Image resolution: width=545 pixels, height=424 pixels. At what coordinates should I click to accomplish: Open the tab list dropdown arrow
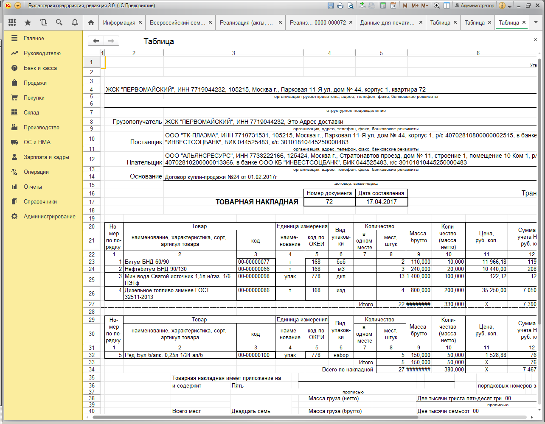pos(535,22)
